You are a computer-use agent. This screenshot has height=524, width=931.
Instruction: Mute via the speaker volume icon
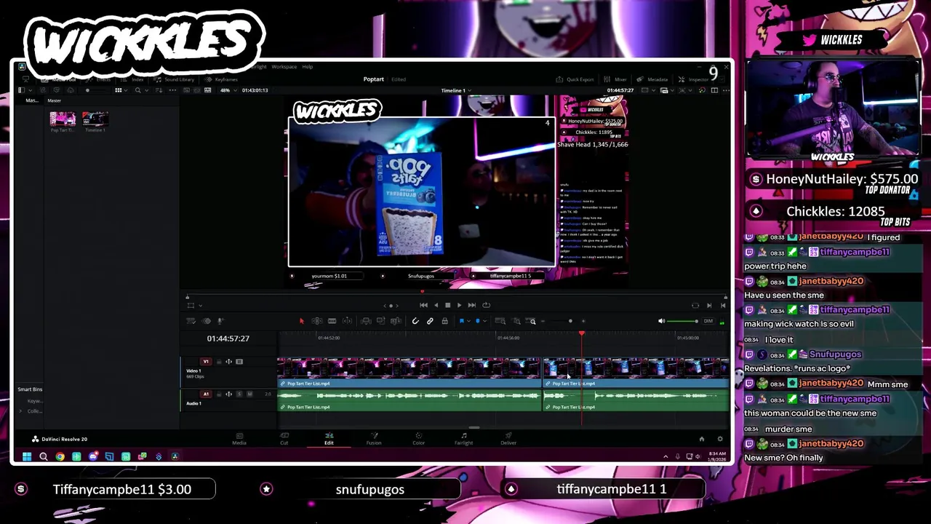(661, 321)
